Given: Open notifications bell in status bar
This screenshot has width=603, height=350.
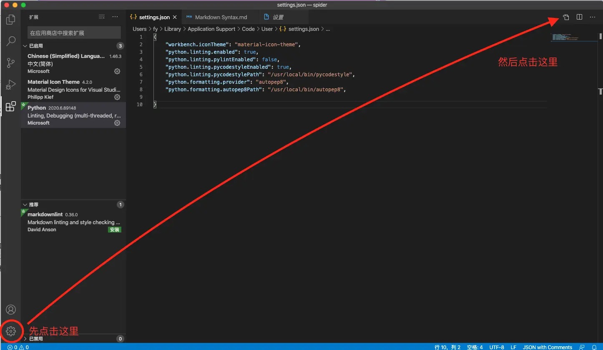Looking at the screenshot, I should (x=594, y=347).
